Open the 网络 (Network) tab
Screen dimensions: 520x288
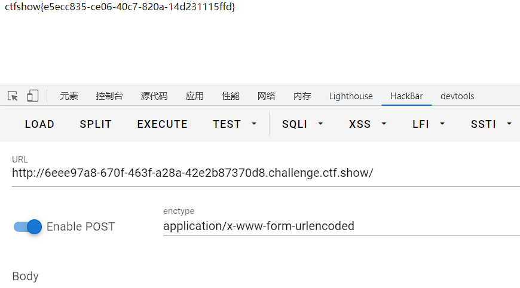coord(267,96)
